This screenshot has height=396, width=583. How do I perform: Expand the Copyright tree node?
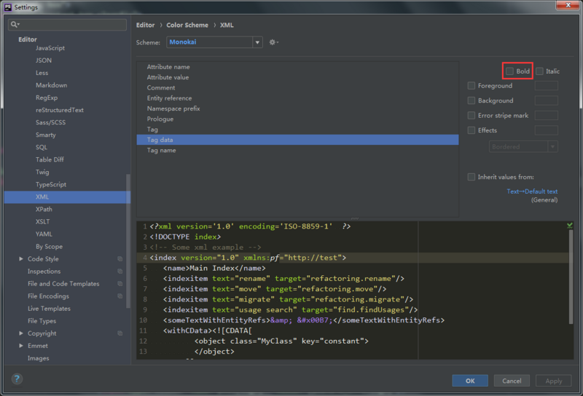(21, 333)
